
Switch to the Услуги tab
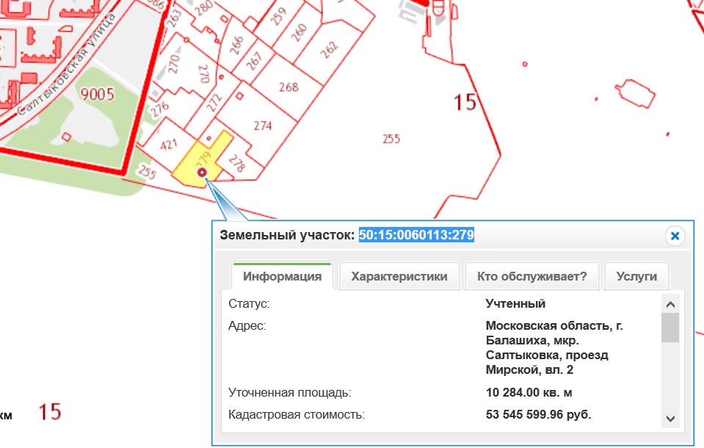(x=636, y=277)
